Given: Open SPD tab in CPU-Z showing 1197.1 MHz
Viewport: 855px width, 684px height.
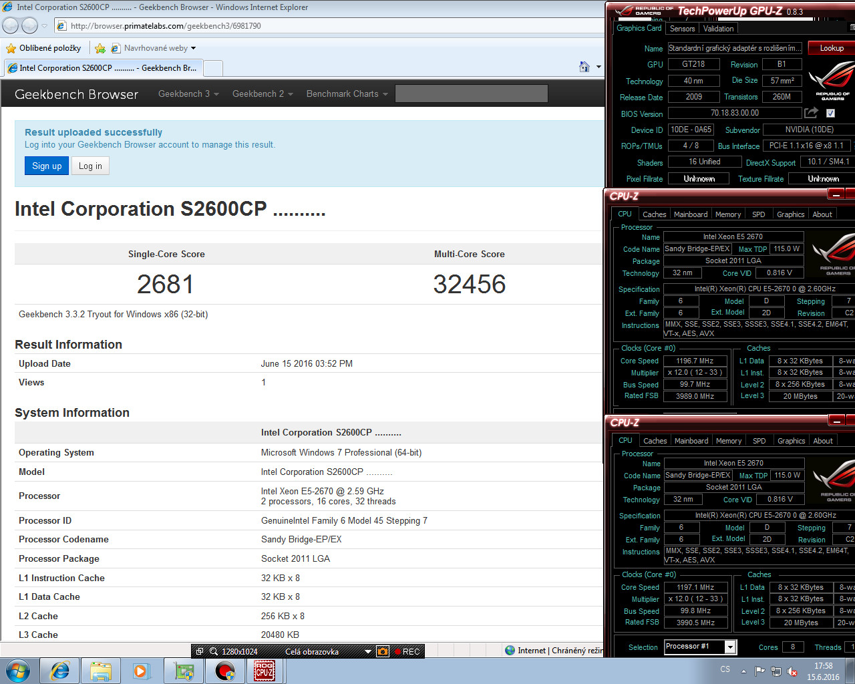Looking at the screenshot, I should pyautogui.click(x=759, y=441).
